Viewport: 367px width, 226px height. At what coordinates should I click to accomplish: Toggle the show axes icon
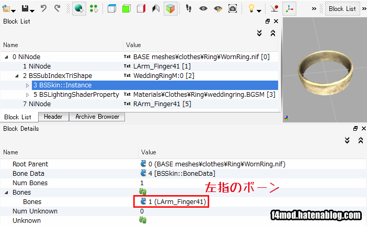pos(289,9)
